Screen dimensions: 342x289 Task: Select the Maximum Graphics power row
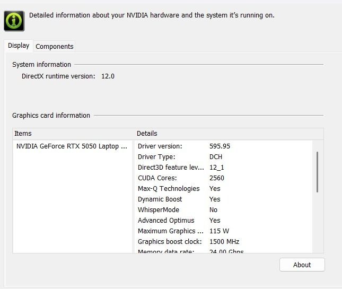[224, 231]
